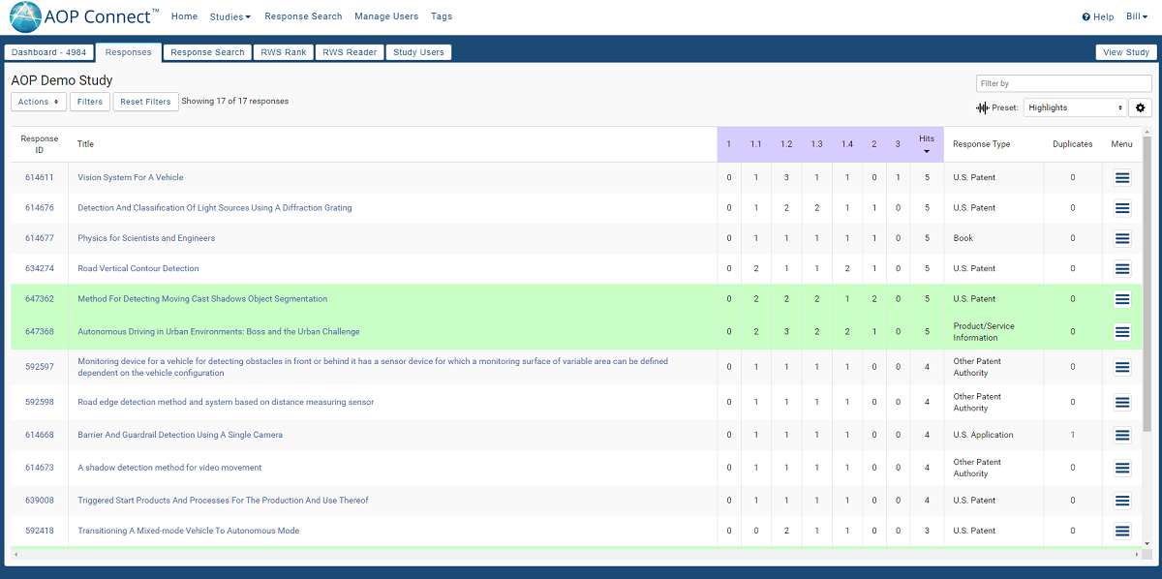This screenshot has height=579, width=1162.
Task: Open the Road Vertical Contour Detection link
Action: 138,268
